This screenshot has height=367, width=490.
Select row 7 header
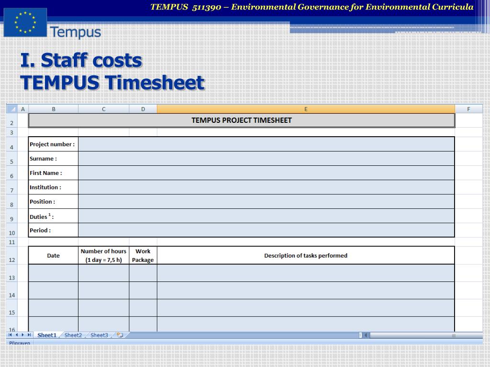(12, 187)
